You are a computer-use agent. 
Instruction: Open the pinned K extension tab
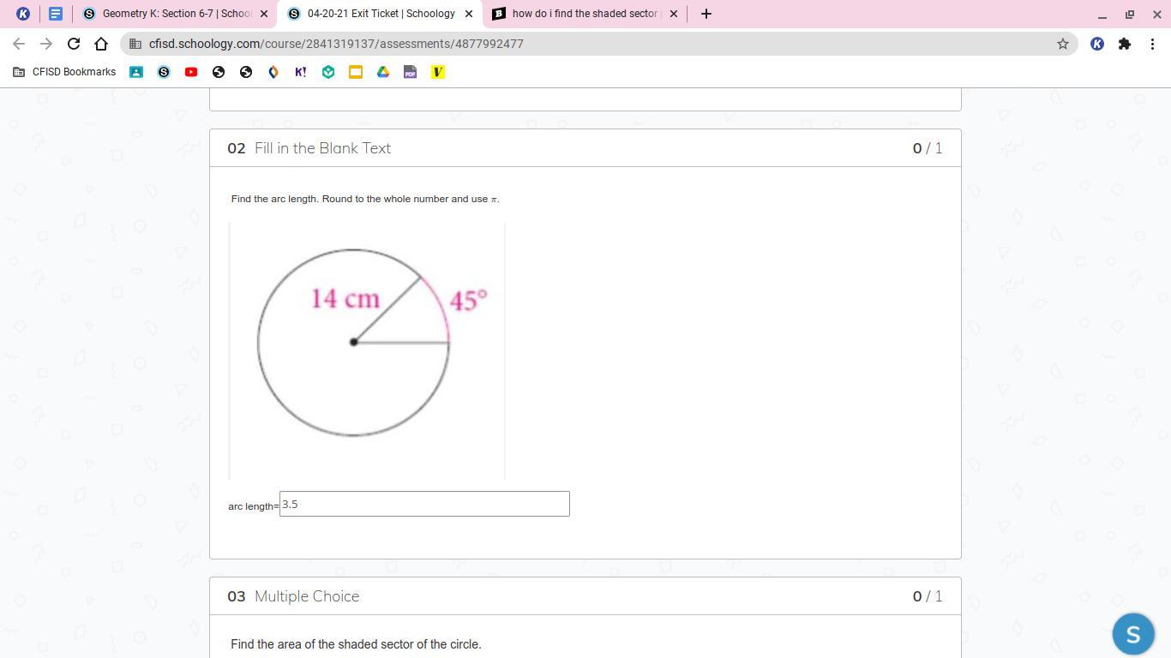click(x=23, y=14)
